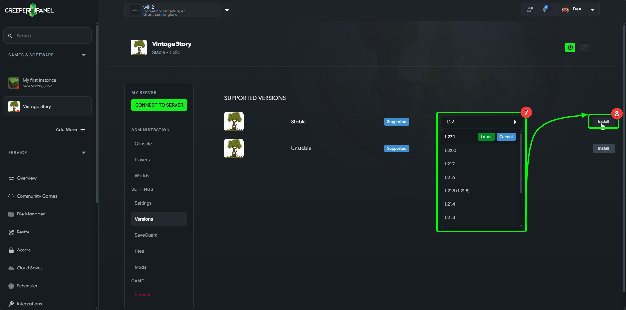Open the friends icon in header

[x=530, y=9]
